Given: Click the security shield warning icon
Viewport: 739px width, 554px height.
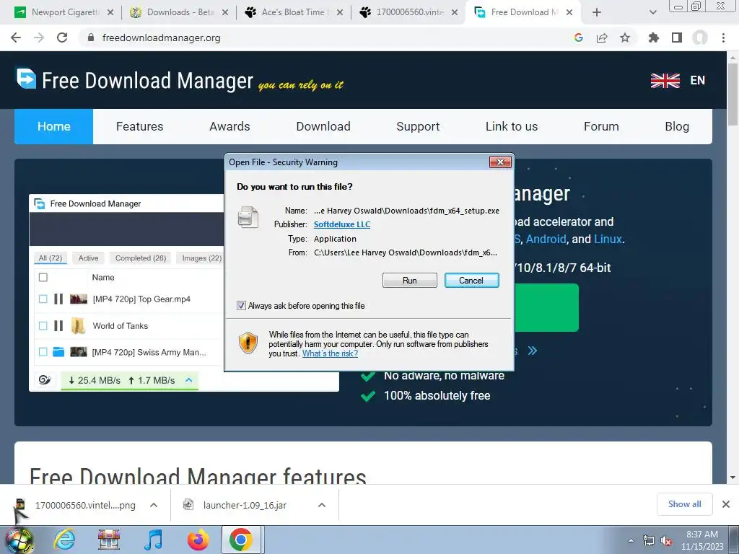Looking at the screenshot, I should [x=248, y=343].
